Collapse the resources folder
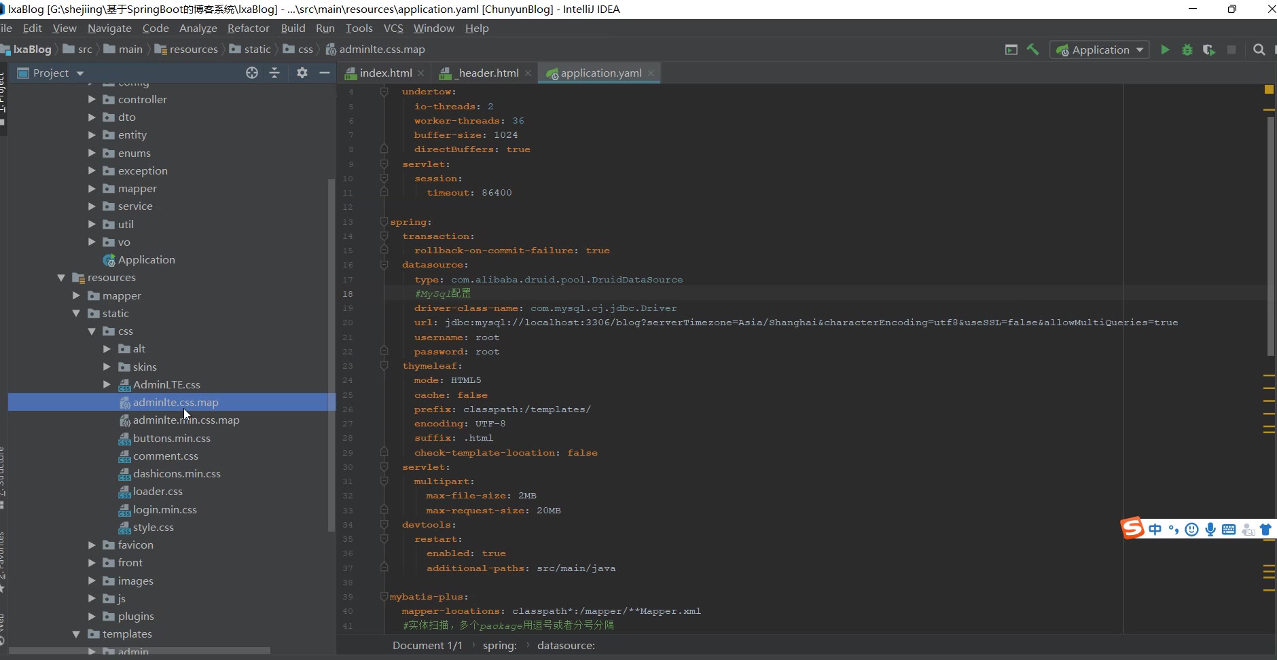The width and height of the screenshot is (1277, 660). pos(61,278)
